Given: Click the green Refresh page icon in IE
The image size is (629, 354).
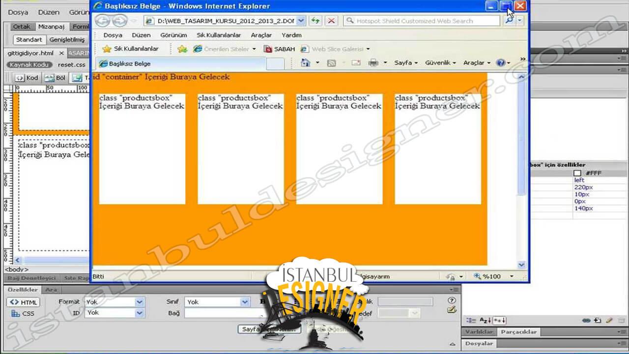Looking at the screenshot, I should coord(315,21).
